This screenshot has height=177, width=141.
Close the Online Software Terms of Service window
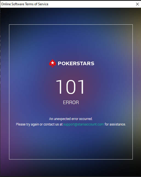137,4
